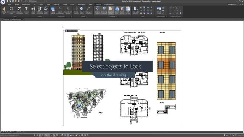Viewport: 244px width, 137px height.
Task: Switch to the Collaboration ribbon tab
Action: [109, 5]
